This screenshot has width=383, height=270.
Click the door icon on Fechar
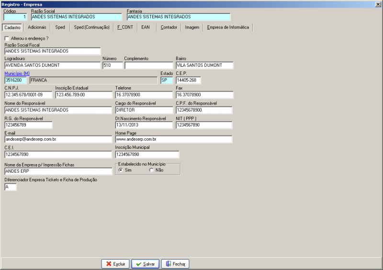point(169,264)
